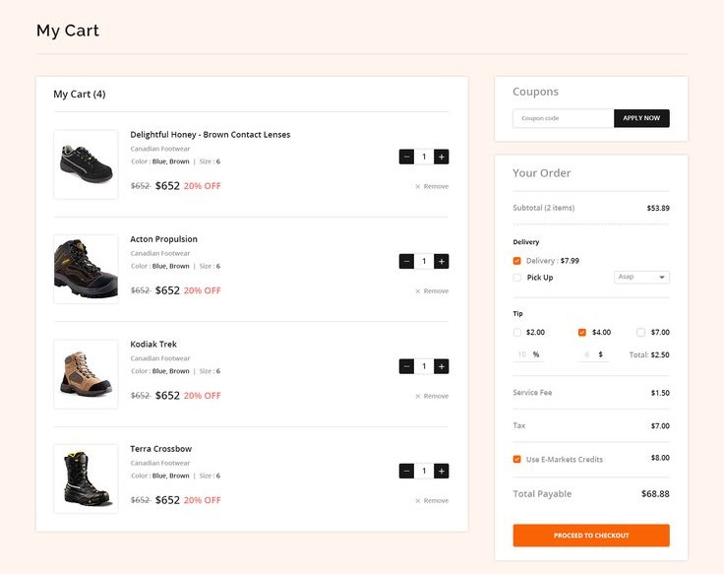
Task: Toggle Use E-Markets Credits checkbox
Action: click(x=517, y=459)
